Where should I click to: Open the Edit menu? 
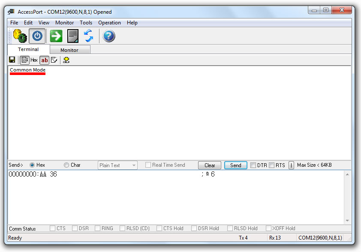(28, 23)
